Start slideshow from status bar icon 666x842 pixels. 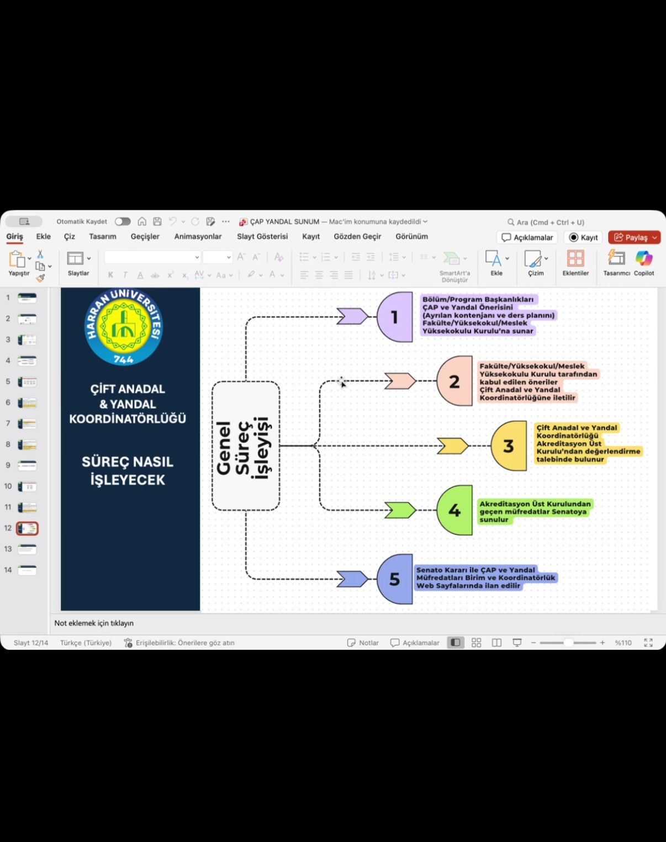click(517, 643)
